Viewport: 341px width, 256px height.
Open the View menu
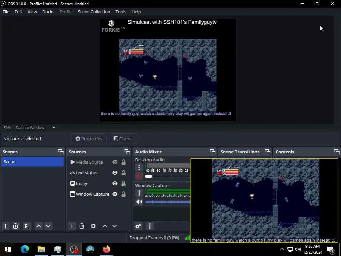coord(32,12)
